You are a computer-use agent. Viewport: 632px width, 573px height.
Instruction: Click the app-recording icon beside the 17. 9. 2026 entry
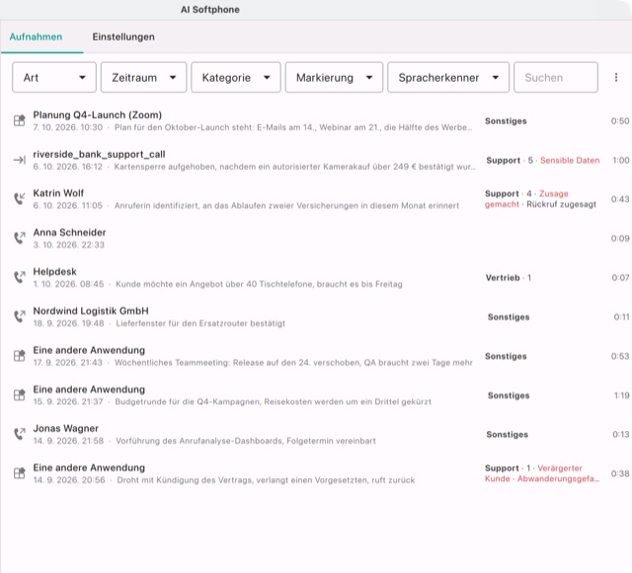point(20,356)
